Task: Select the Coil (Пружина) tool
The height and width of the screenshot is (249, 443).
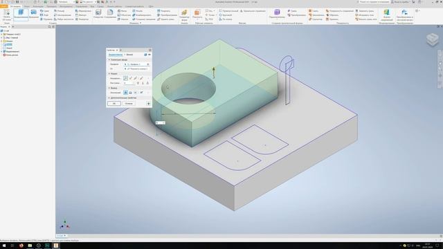Action: 46,19
